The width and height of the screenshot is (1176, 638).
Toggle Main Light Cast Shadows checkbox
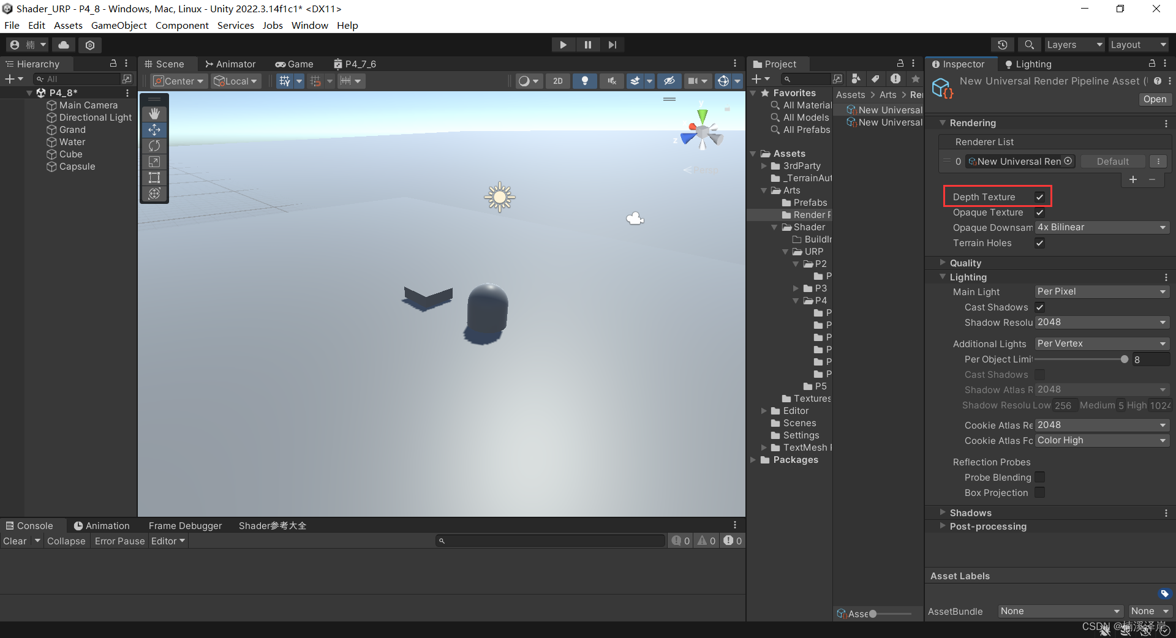point(1039,307)
